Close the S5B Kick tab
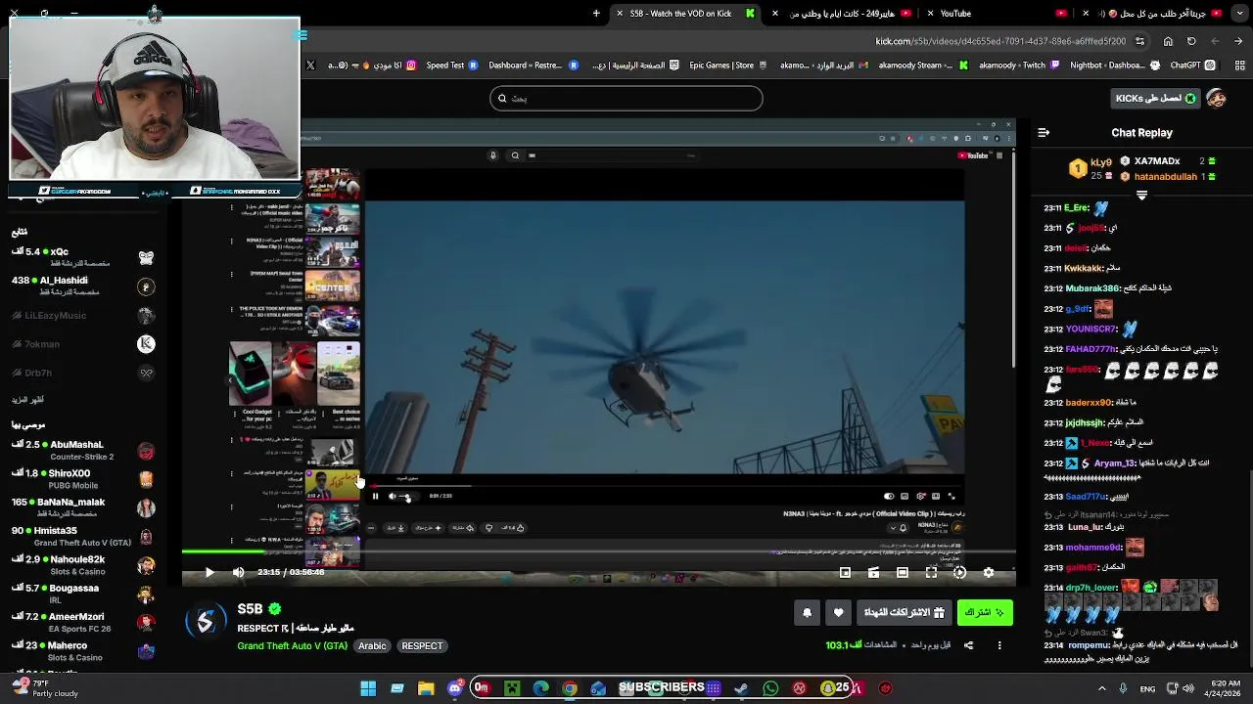 tap(619, 13)
